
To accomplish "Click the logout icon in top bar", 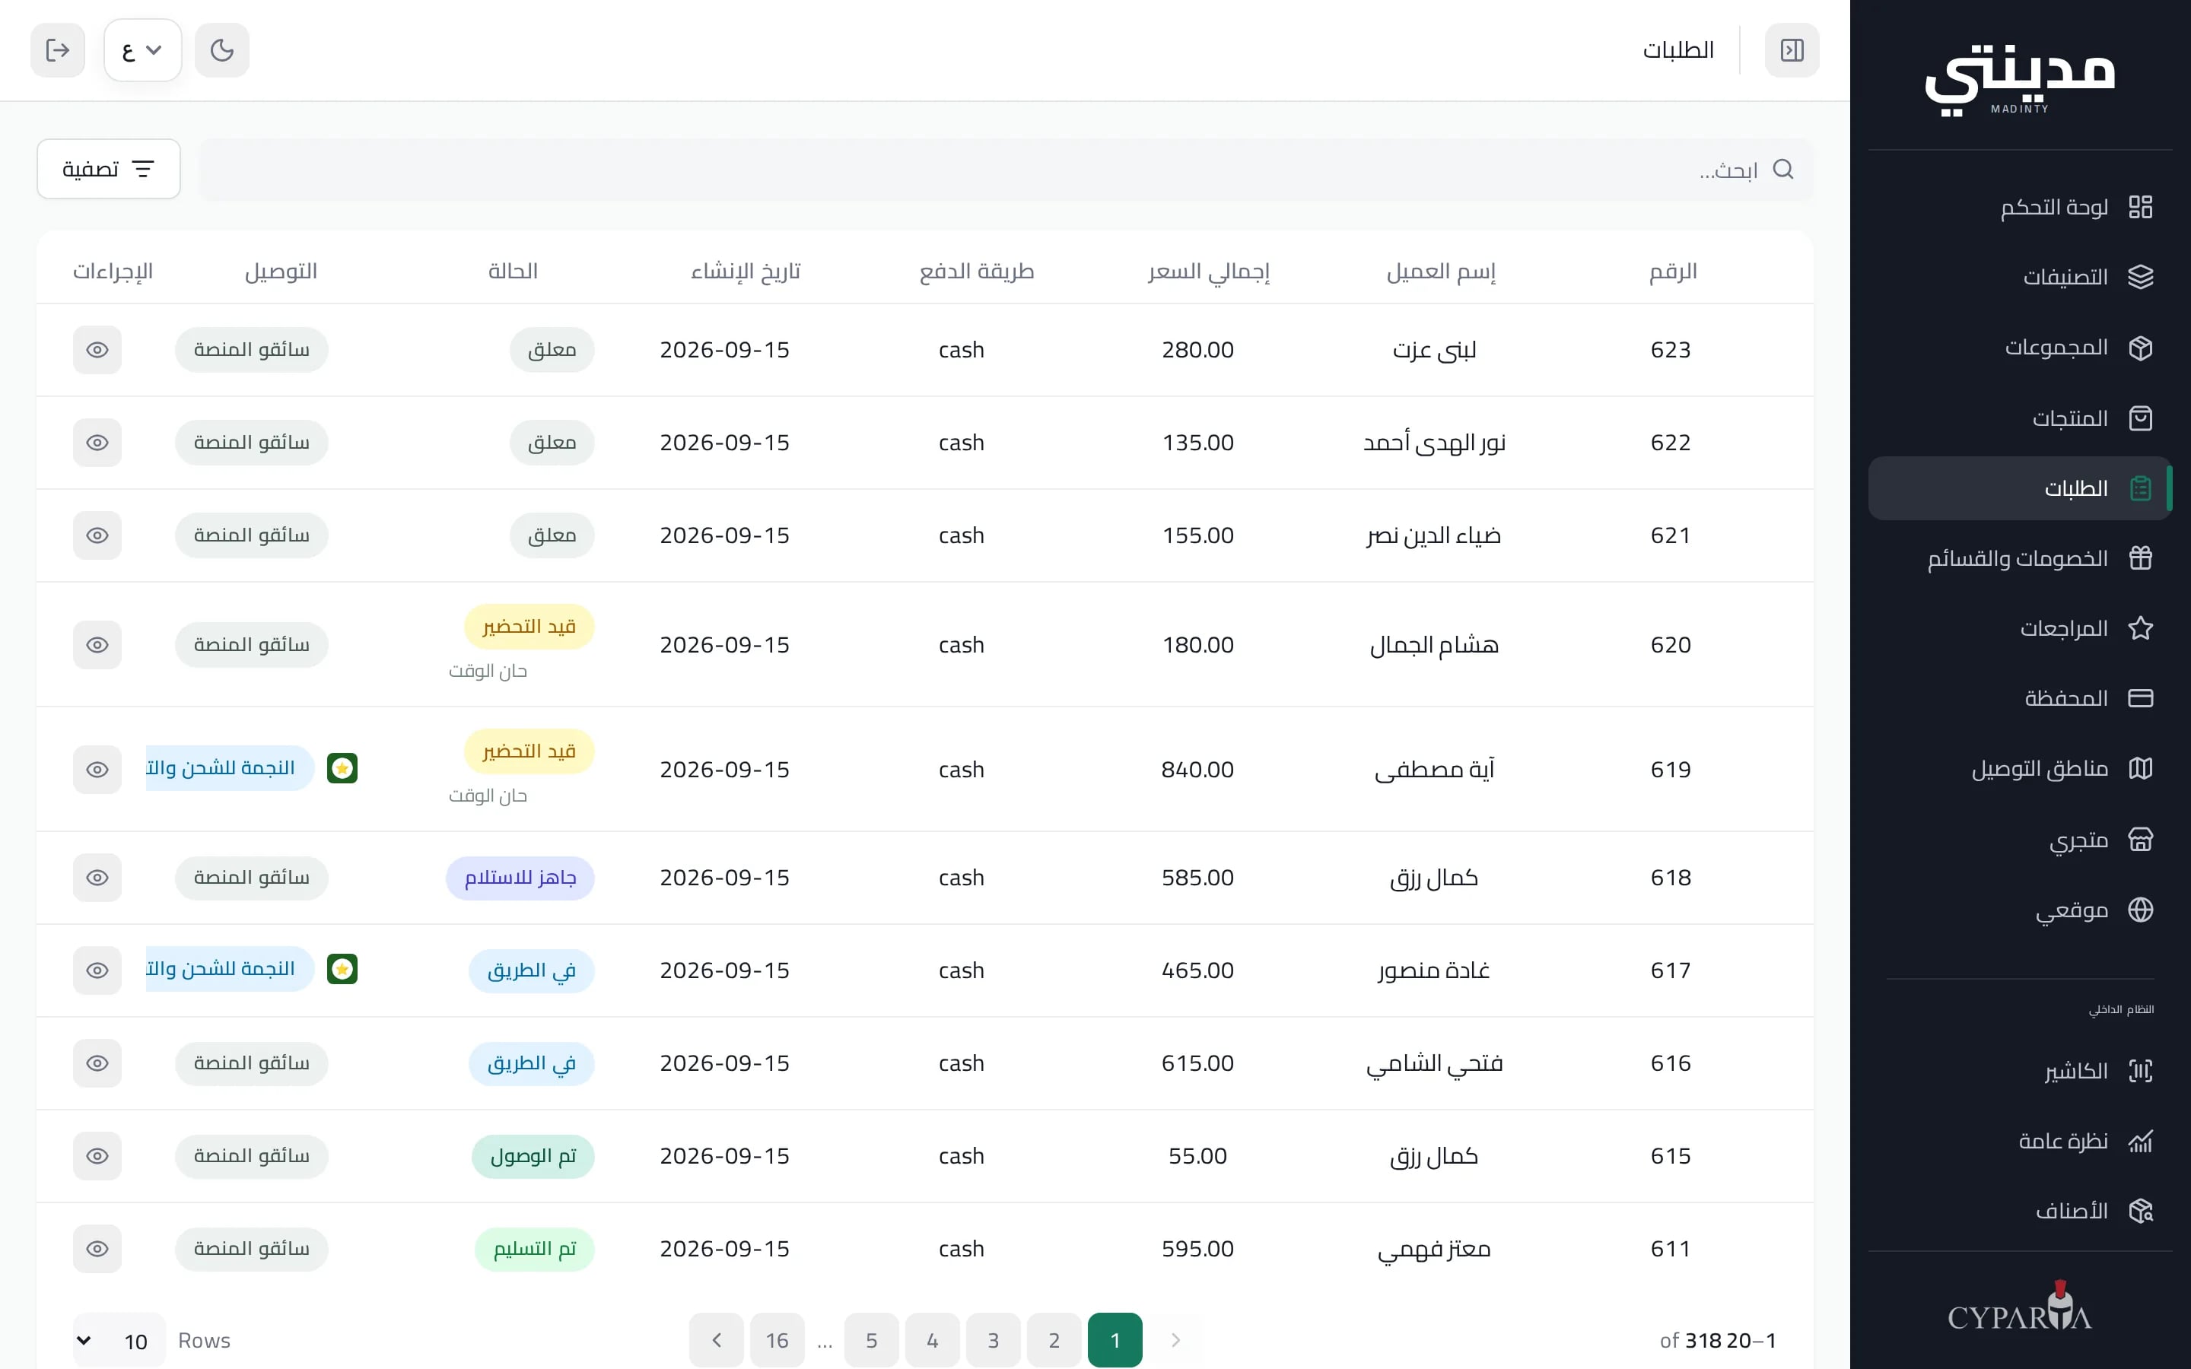I will (x=58, y=49).
